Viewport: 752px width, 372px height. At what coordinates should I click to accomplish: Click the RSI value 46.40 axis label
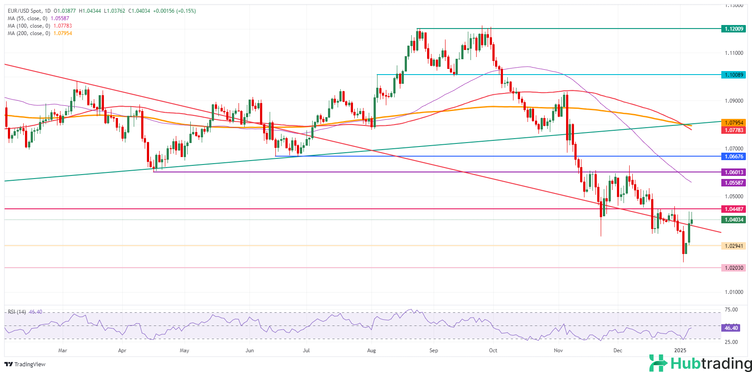coord(731,328)
